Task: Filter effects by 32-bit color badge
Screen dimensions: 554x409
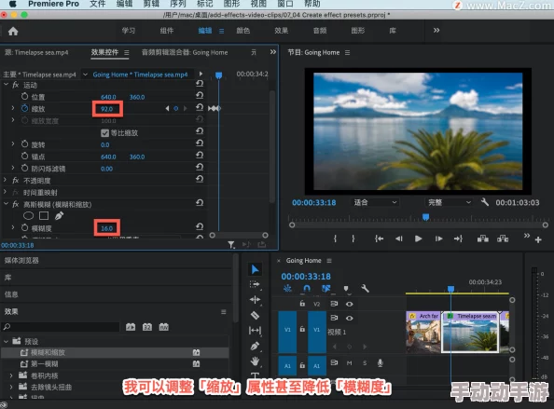Action: 147,327
